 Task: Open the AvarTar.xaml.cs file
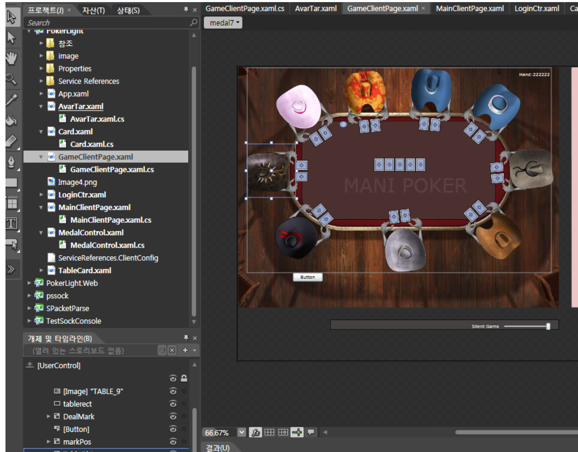97,119
